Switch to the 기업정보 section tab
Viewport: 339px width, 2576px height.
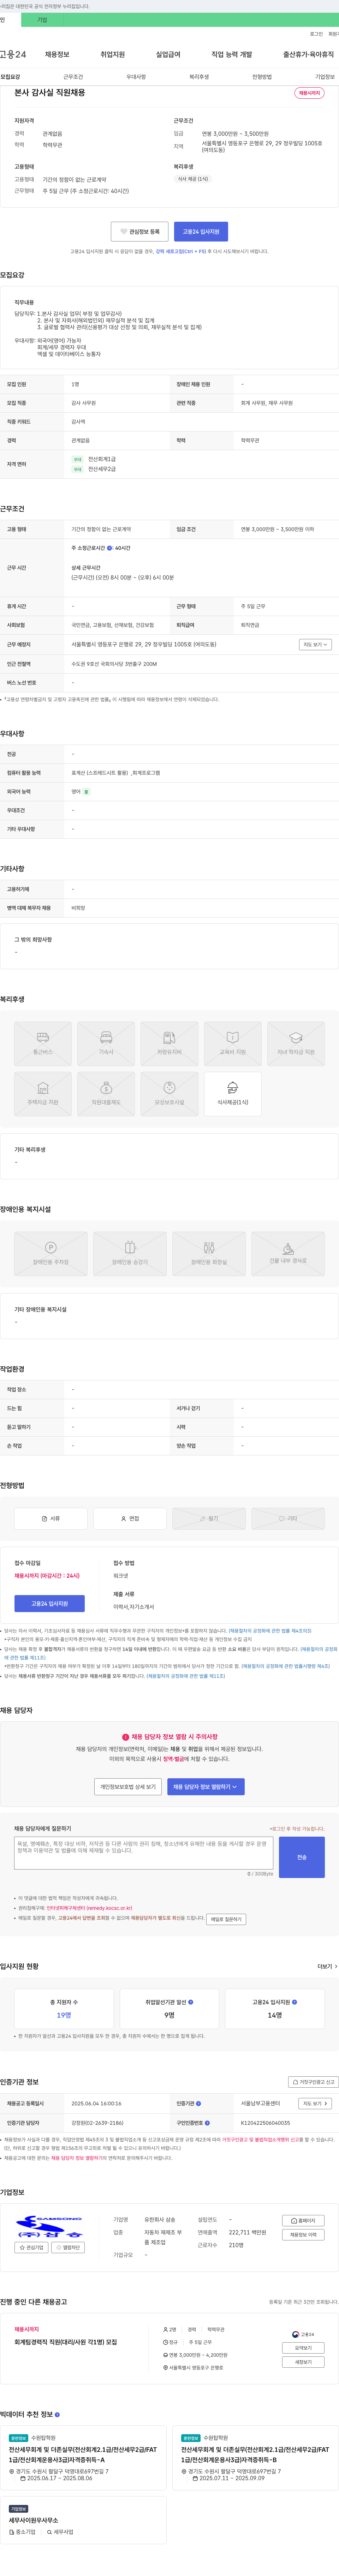click(x=325, y=77)
